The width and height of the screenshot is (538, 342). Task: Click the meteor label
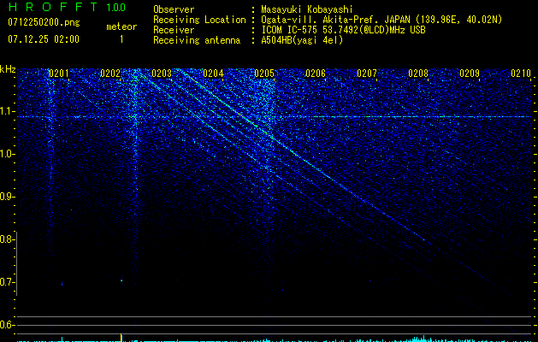click(x=121, y=27)
